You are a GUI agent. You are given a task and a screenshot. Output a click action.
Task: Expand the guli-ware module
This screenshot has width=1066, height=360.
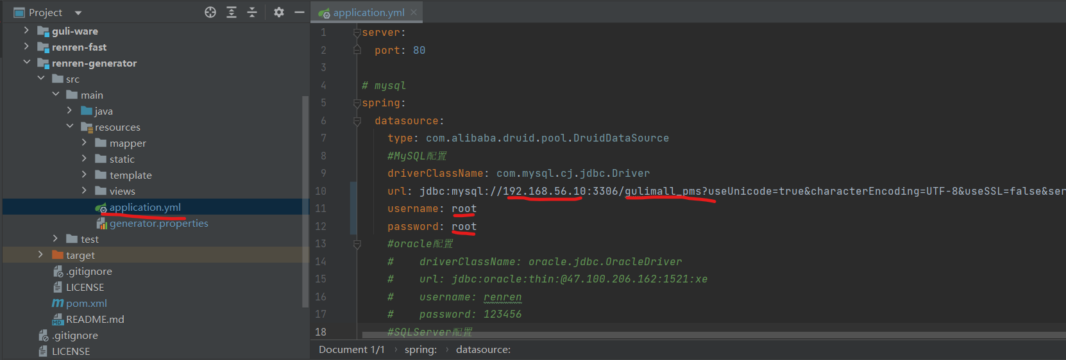click(x=26, y=30)
